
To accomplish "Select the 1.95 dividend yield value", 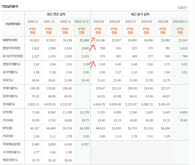I will coord(69,152).
